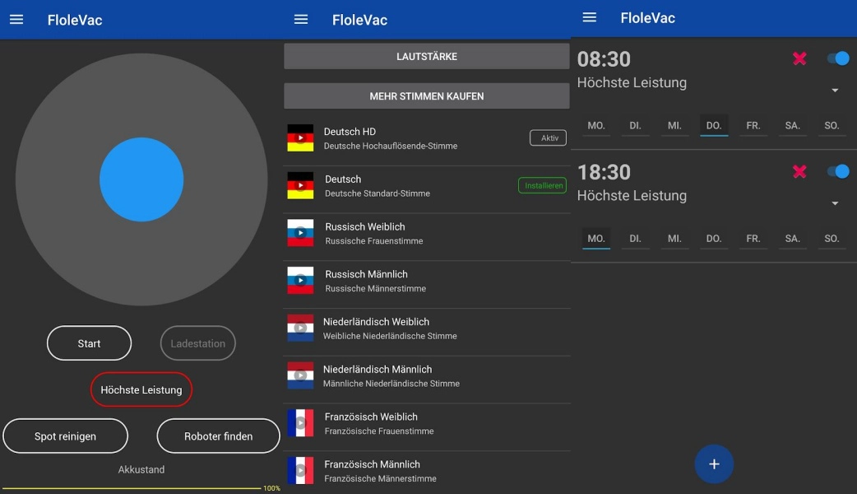Play Russisch Weiblich voice sample flag icon
This screenshot has height=494, width=857.
coord(300,233)
